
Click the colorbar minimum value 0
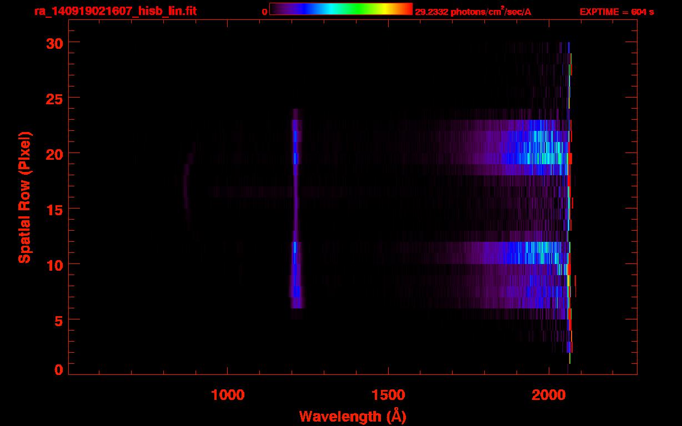pos(265,12)
